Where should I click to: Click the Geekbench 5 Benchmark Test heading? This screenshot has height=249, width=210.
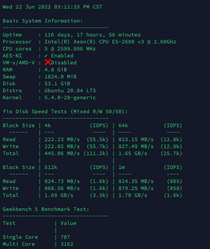tap(46, 209)
